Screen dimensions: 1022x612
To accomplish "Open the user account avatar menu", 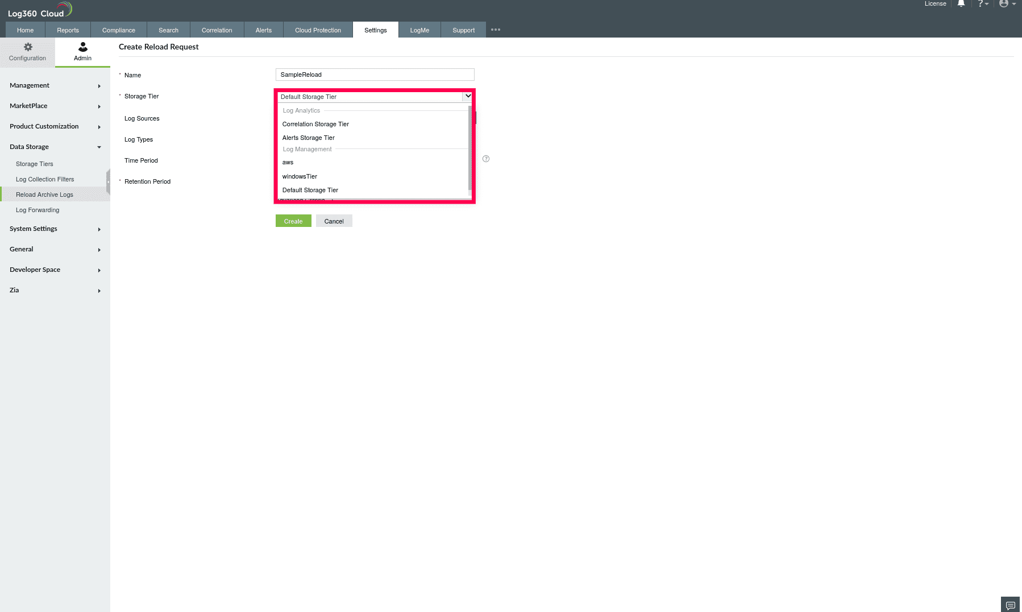I will tap(1007, 3).
